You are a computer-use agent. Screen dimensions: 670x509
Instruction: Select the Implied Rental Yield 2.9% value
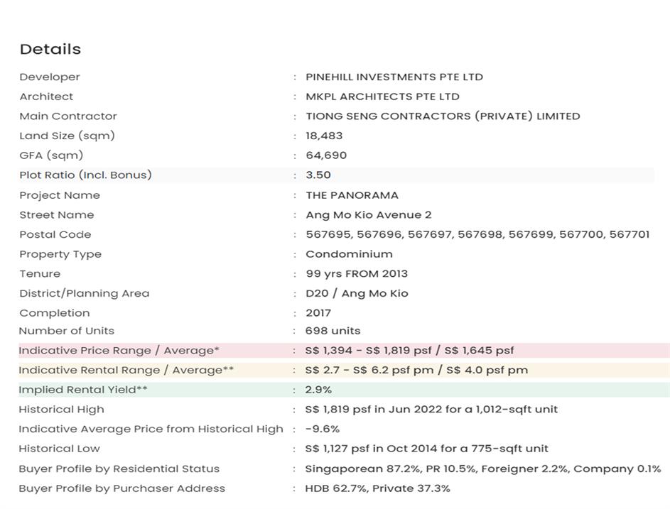(x=318, y=390)
